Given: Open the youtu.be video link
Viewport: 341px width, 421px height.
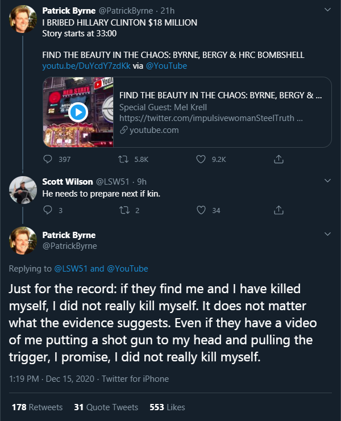Looking at the screenshot, I should click(78, 66).
